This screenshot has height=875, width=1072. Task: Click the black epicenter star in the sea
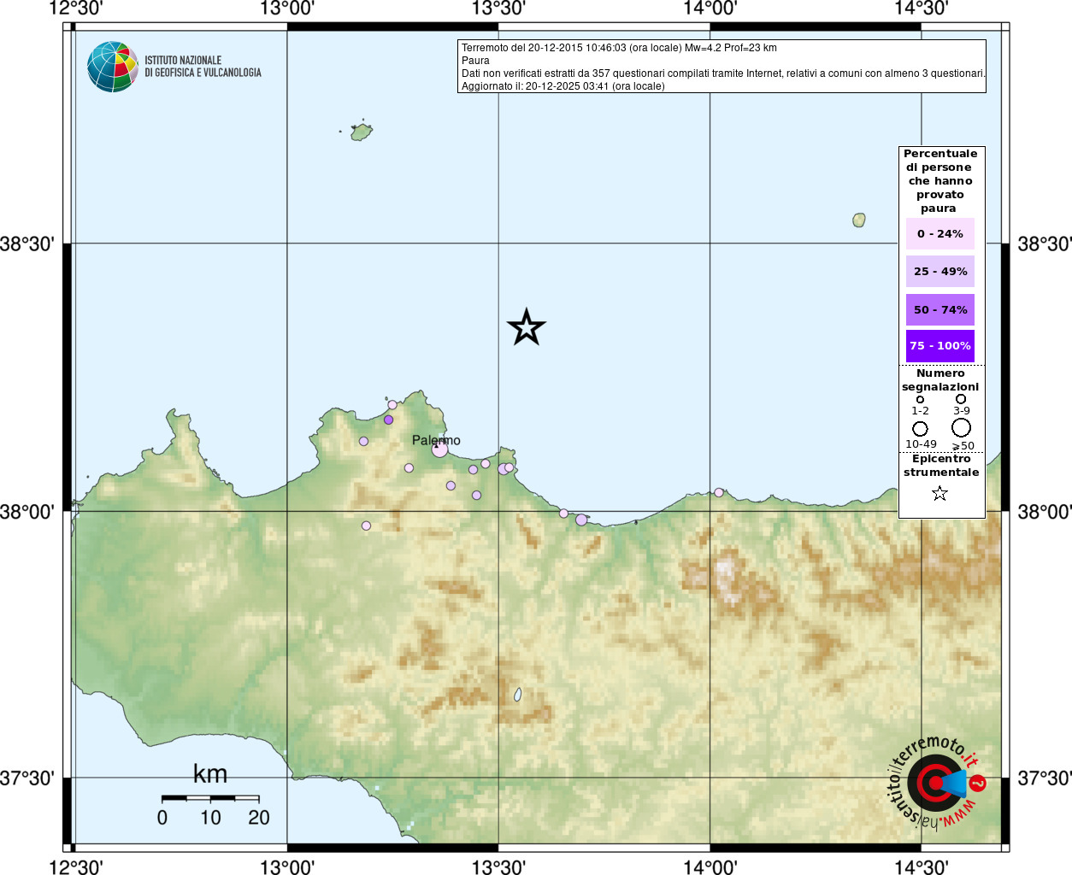pyautogui.click(x=526, y=327)
